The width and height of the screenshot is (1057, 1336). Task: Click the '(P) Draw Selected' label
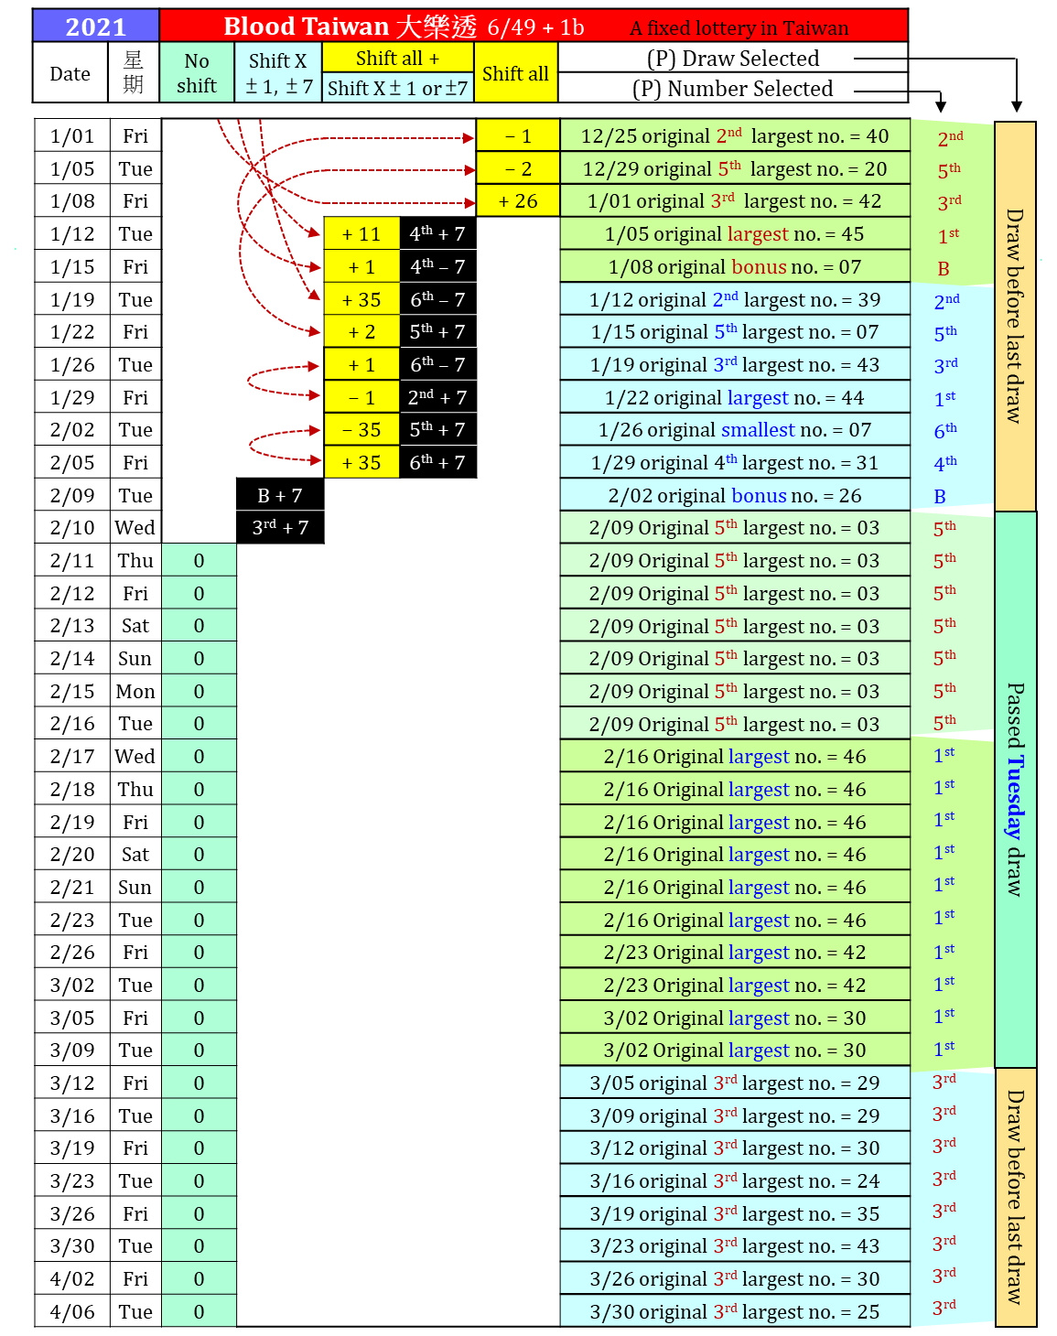point(733,59)
